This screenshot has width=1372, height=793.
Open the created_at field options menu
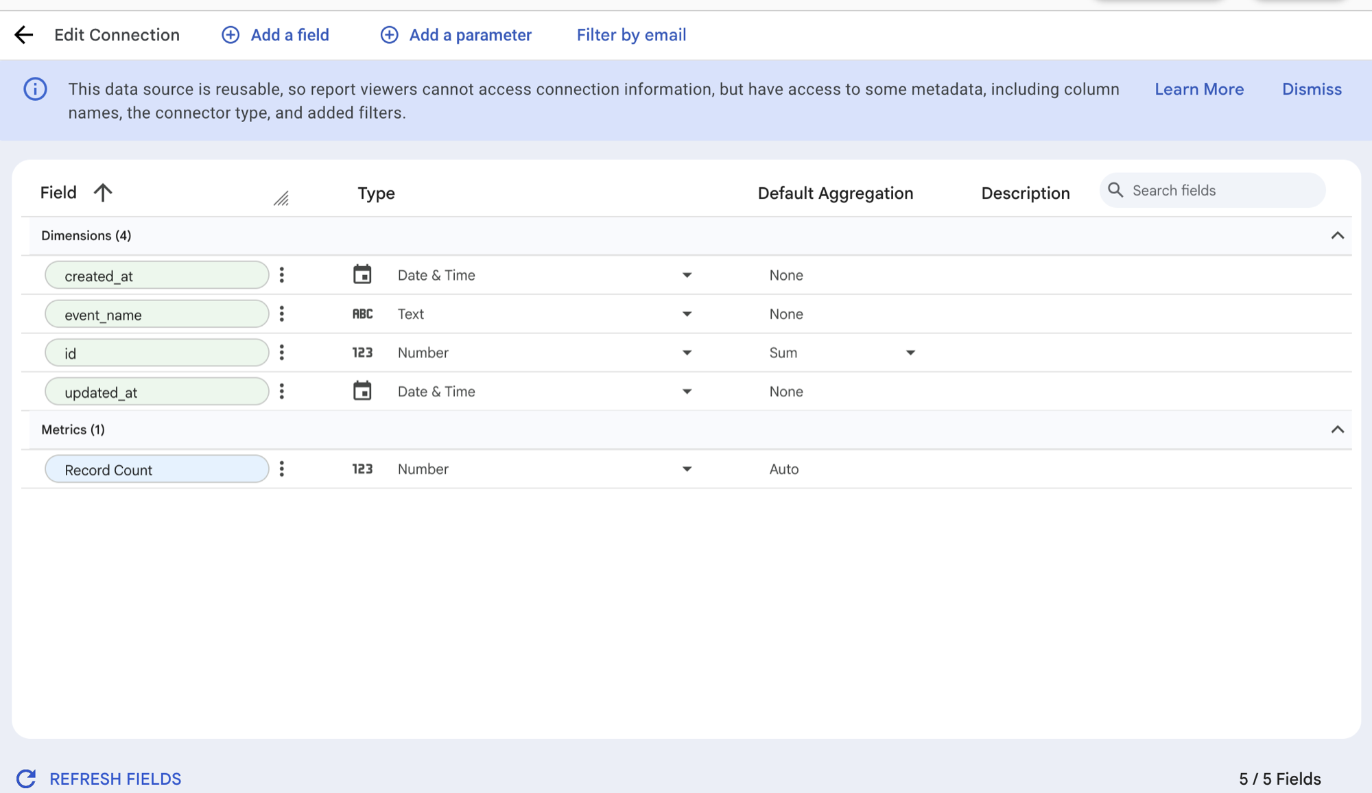282,275
